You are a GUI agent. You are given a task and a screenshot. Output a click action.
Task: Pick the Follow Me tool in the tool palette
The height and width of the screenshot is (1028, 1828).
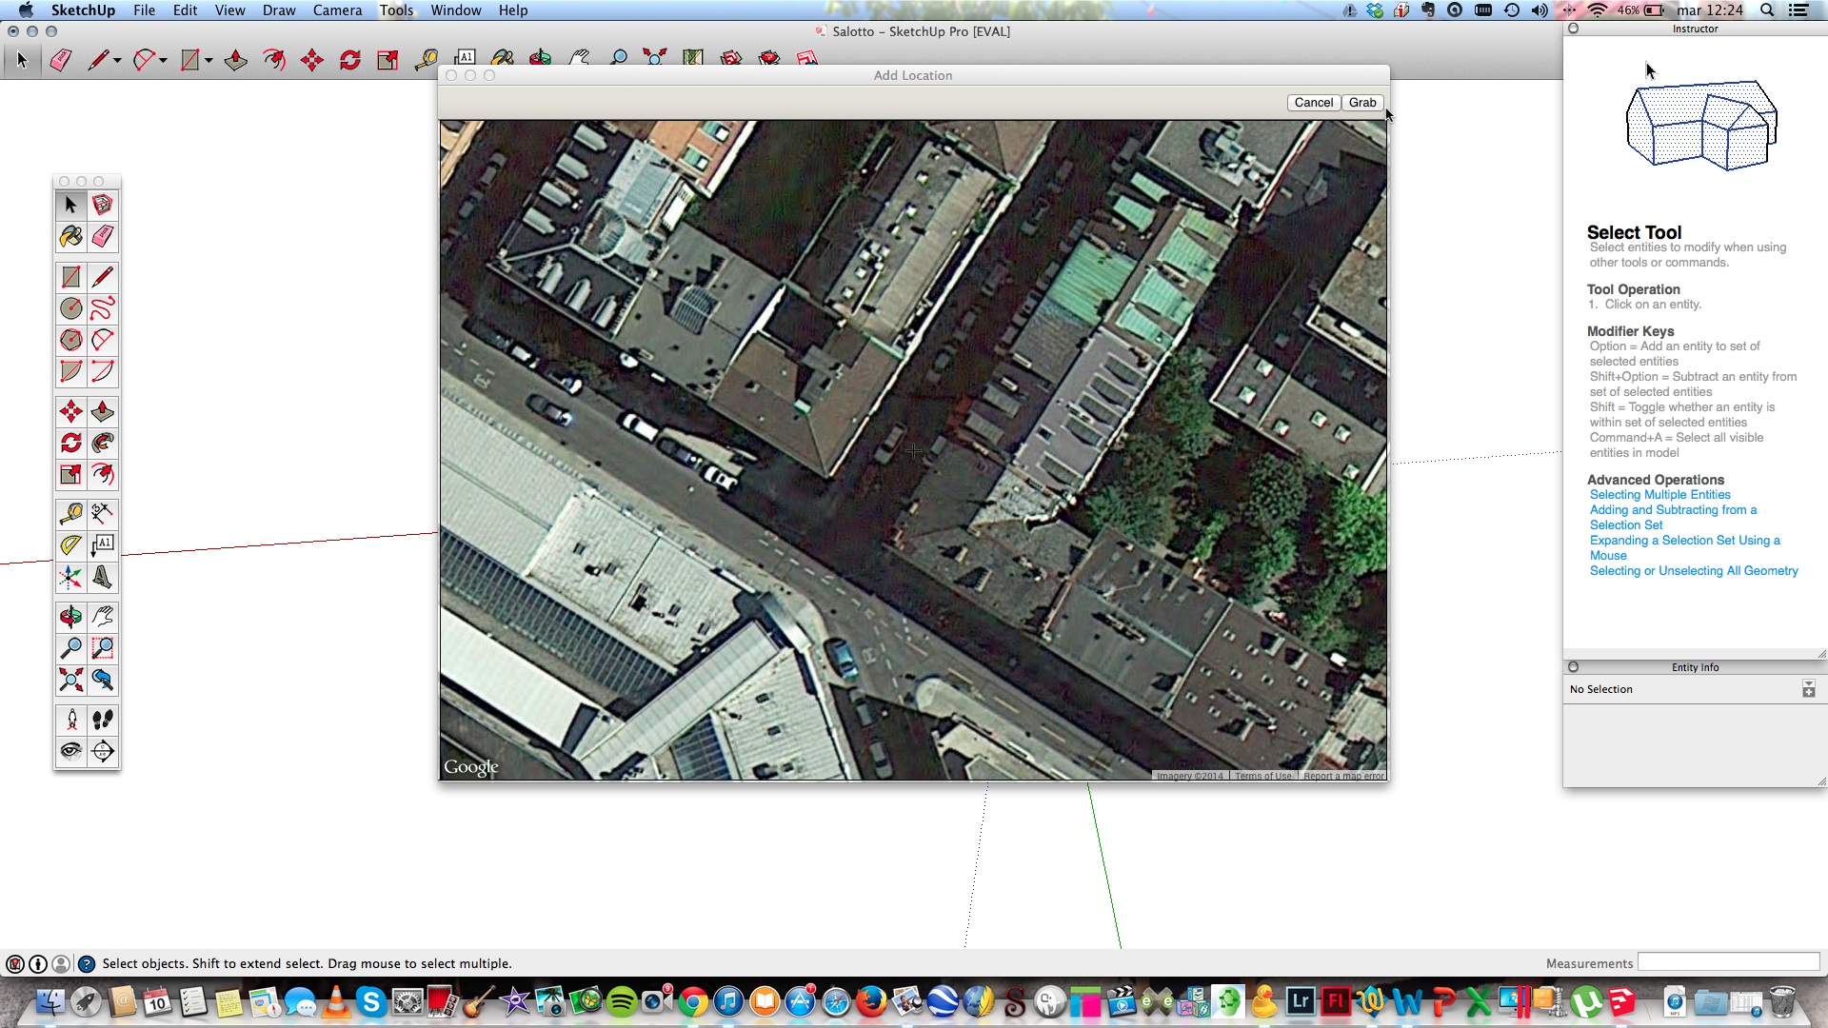103,443
